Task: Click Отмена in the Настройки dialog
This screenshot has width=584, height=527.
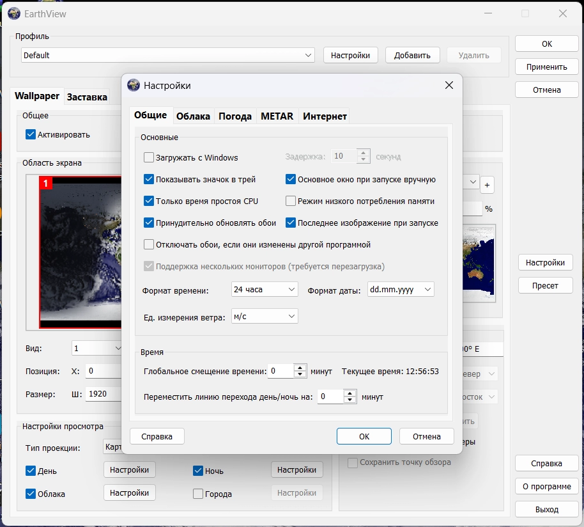Action: pyautogui.click(x=426, y=436)
